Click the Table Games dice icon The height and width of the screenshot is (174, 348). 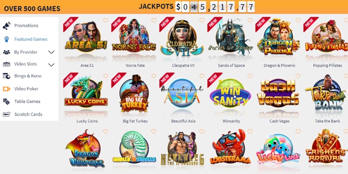tap(7, 102)
